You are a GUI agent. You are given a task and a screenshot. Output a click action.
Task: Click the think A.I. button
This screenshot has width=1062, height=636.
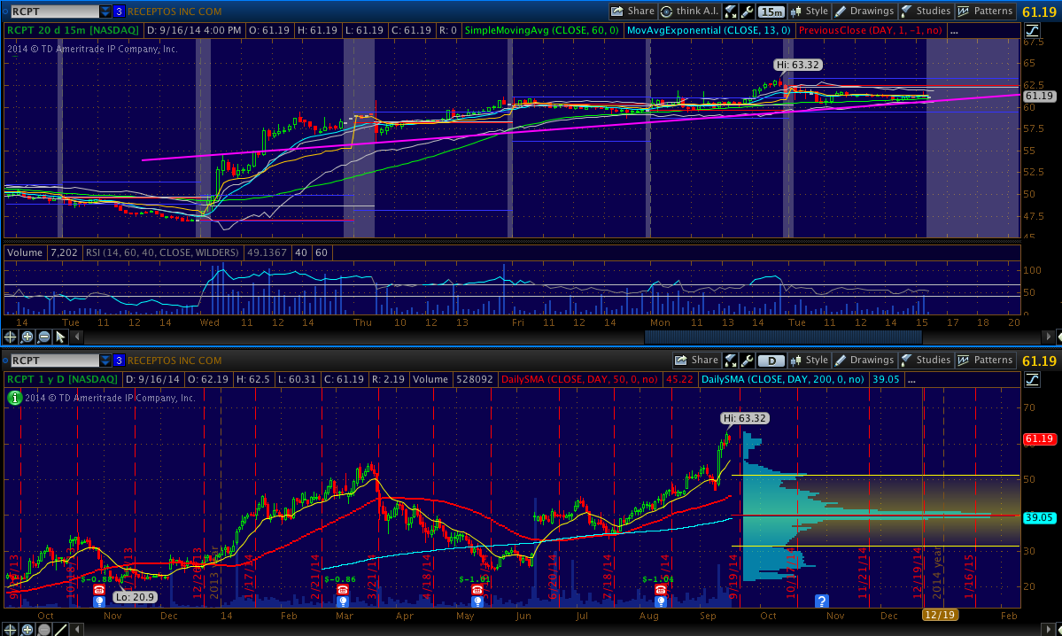(689, 12)
